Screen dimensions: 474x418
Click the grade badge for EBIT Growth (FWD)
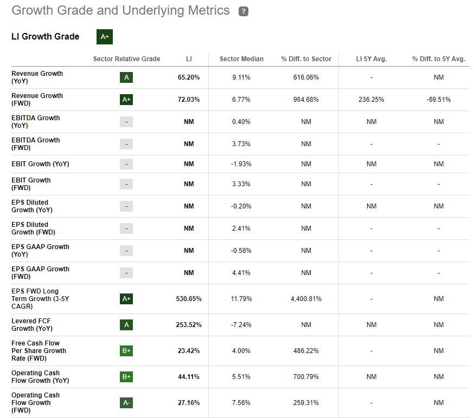(126, 184)
